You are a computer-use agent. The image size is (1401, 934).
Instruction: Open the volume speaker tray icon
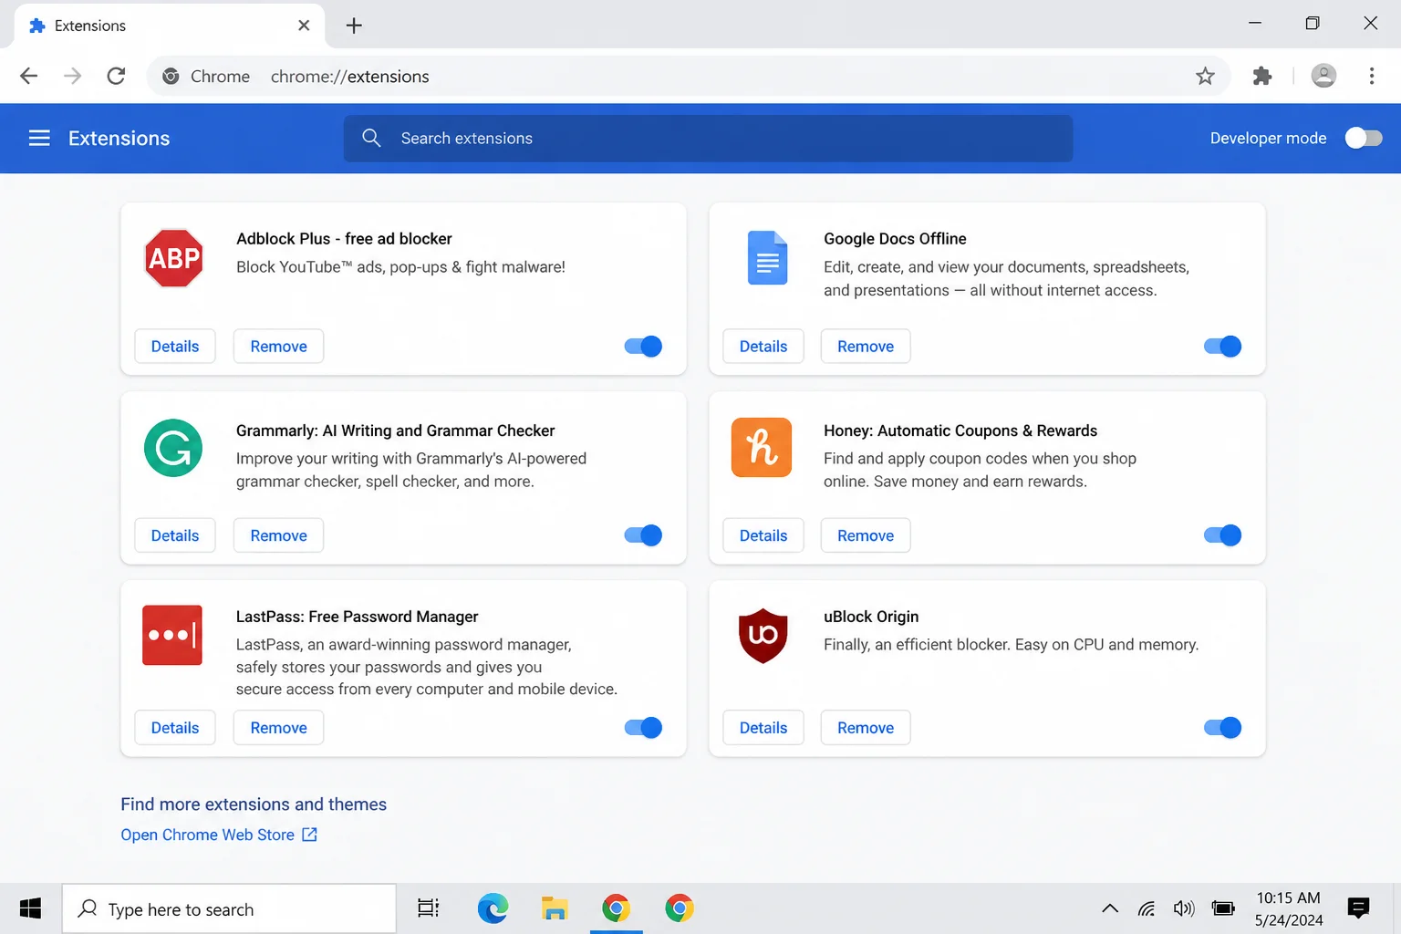(x=1184, y=908)
